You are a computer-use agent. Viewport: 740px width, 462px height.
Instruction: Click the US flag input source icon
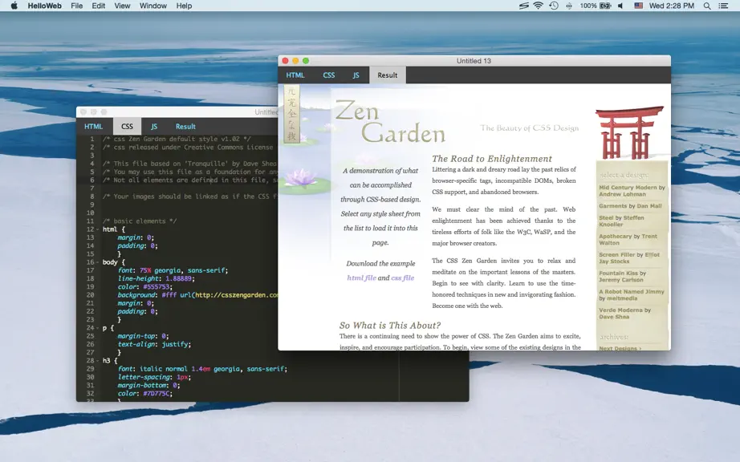click(x=639, y=6)
